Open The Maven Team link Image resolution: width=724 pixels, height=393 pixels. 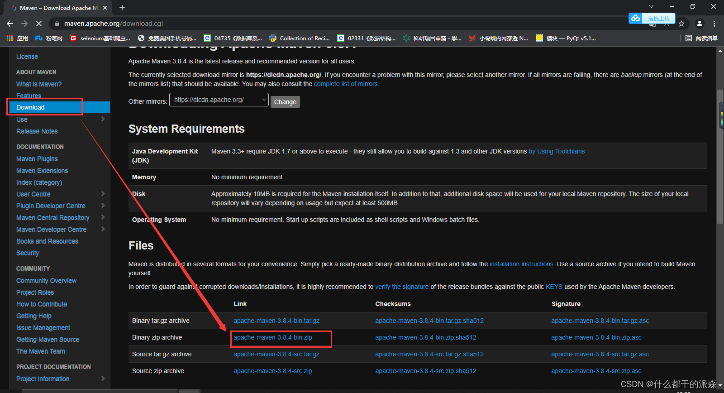coord(41,351)
